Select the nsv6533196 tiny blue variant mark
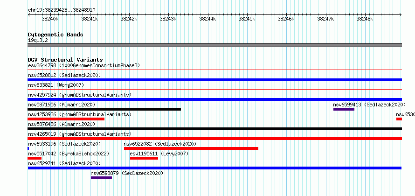 pos(28,148)
